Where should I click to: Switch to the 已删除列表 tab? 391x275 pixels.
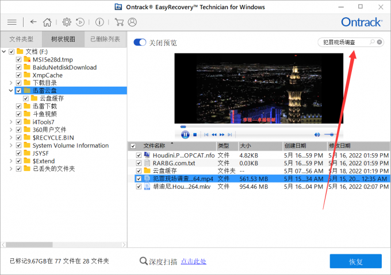(x=105, y=39)
